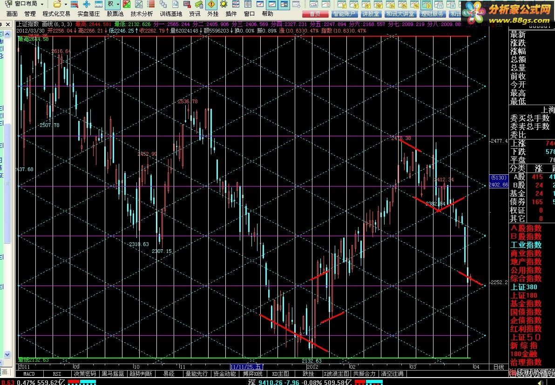This screenshot has height=385, width=555.
Task: Select 上证380 in the index list
Action: (x=524, y=287)
